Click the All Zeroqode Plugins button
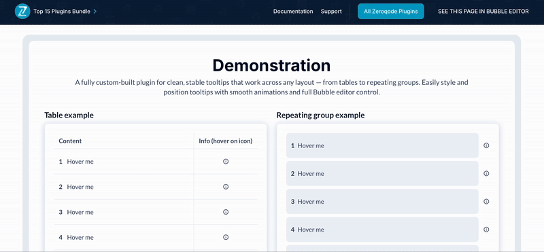This screenshot has height=252, width=544. pyautogui.click(x=390, y=12)
